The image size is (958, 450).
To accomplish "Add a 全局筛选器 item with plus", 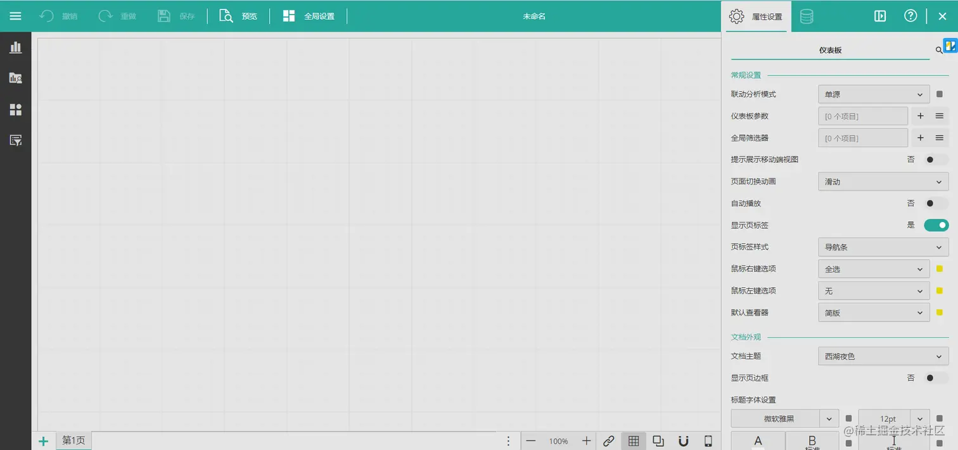I will (x=921, y=138).
